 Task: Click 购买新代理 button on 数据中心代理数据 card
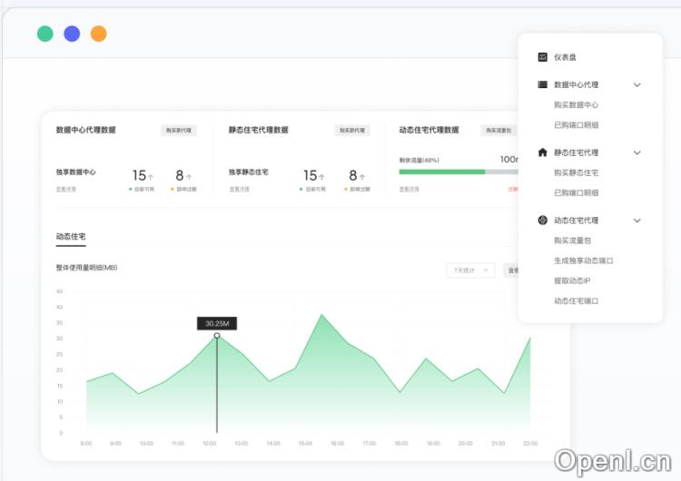[x=179, y=131]
